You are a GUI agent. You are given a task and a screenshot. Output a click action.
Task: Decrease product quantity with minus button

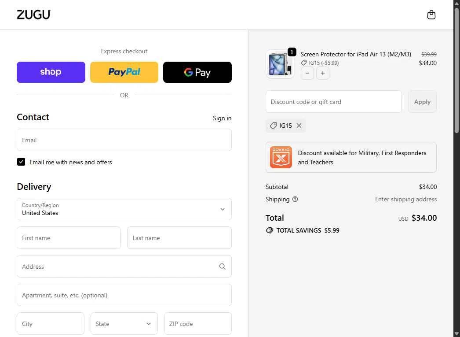[x=307, y=73]
